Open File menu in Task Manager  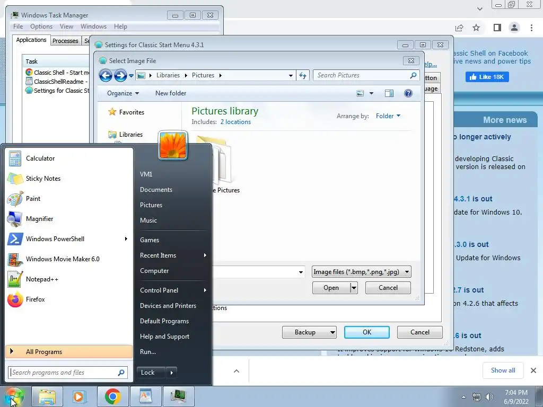coord(18,26)
